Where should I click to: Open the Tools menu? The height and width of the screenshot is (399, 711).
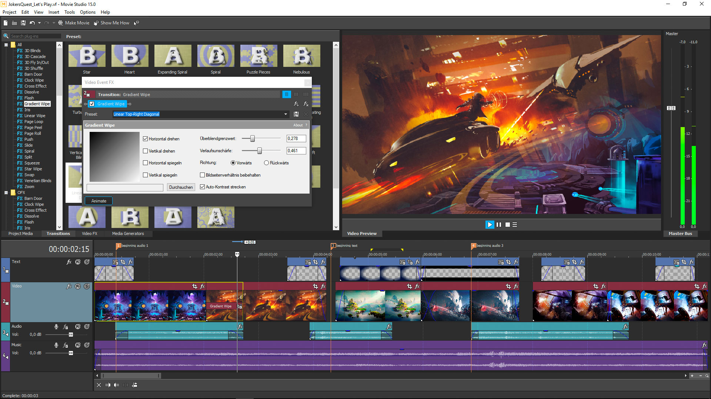(x=70, y=12)
